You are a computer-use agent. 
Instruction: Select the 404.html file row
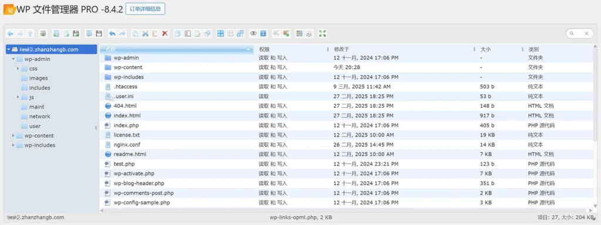(347, 106)
